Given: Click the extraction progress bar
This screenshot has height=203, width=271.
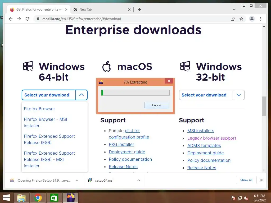Looking at the screenshot, I should tap(135, 93).
